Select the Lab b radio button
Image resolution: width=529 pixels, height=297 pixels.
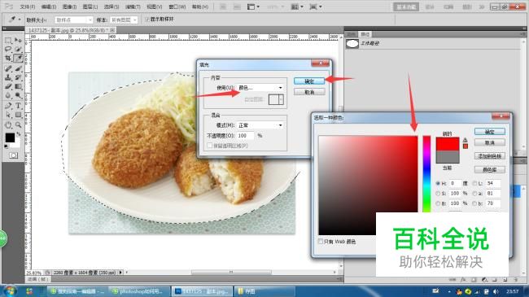[x=474, y=203]
